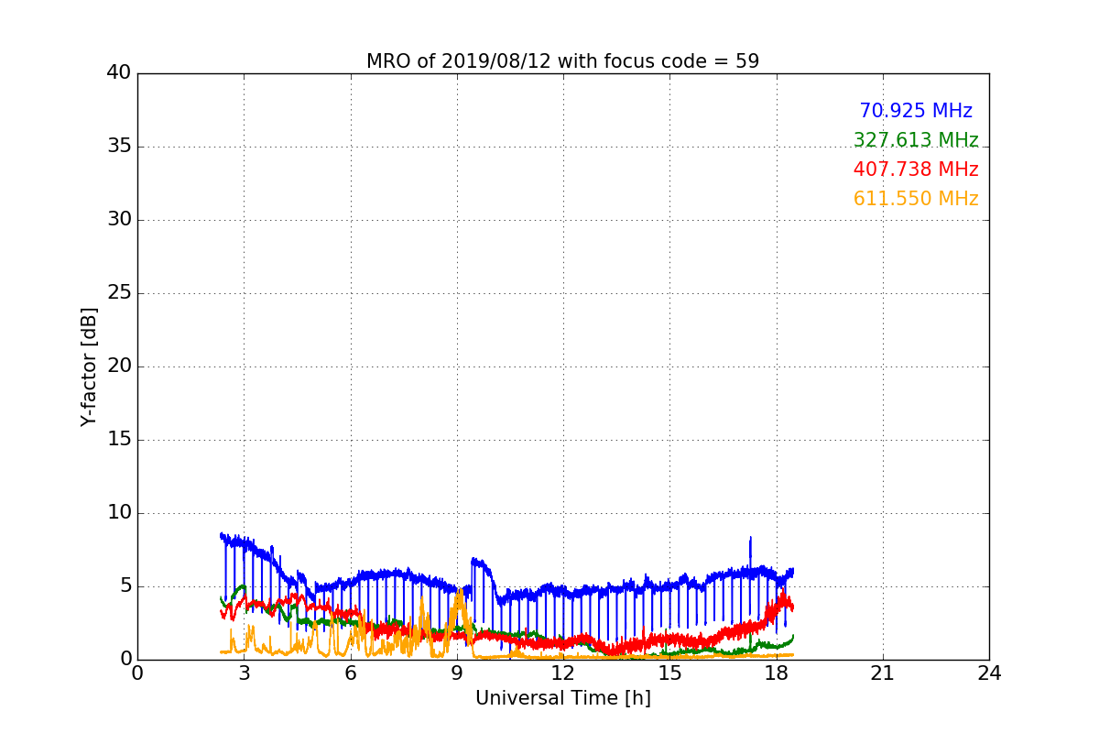Click the x-axis tick label 12
This screenshot has height=733, width=1099.
point(563,673)
